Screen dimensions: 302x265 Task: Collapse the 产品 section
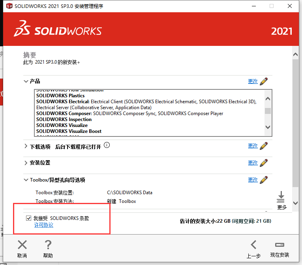tap(26, 81)
